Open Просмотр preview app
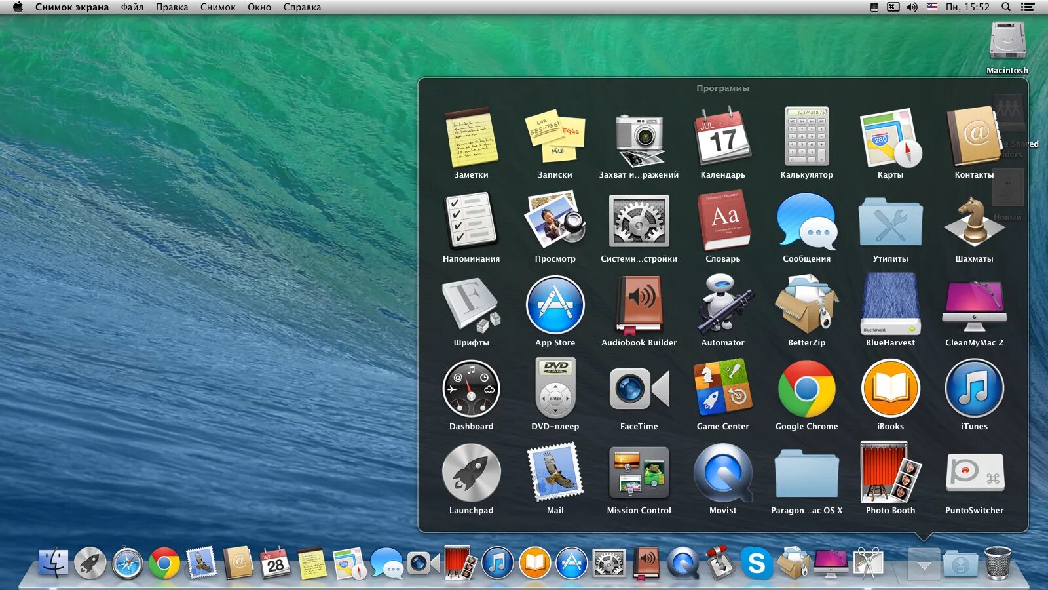This screenshot has width=1048, height=590. [555, 220]
